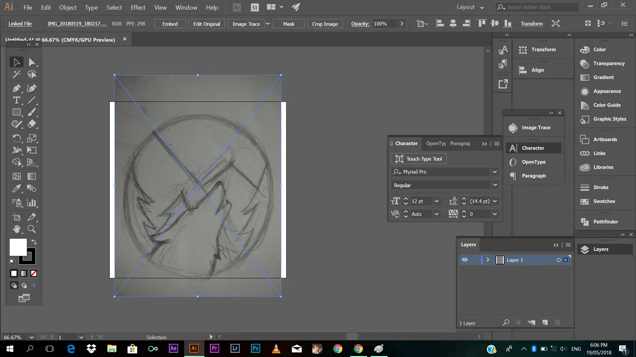The height and width of the screenshot is (357, 636).
Task: Activate the Hand tool
Action: click(x=16, y=229)
